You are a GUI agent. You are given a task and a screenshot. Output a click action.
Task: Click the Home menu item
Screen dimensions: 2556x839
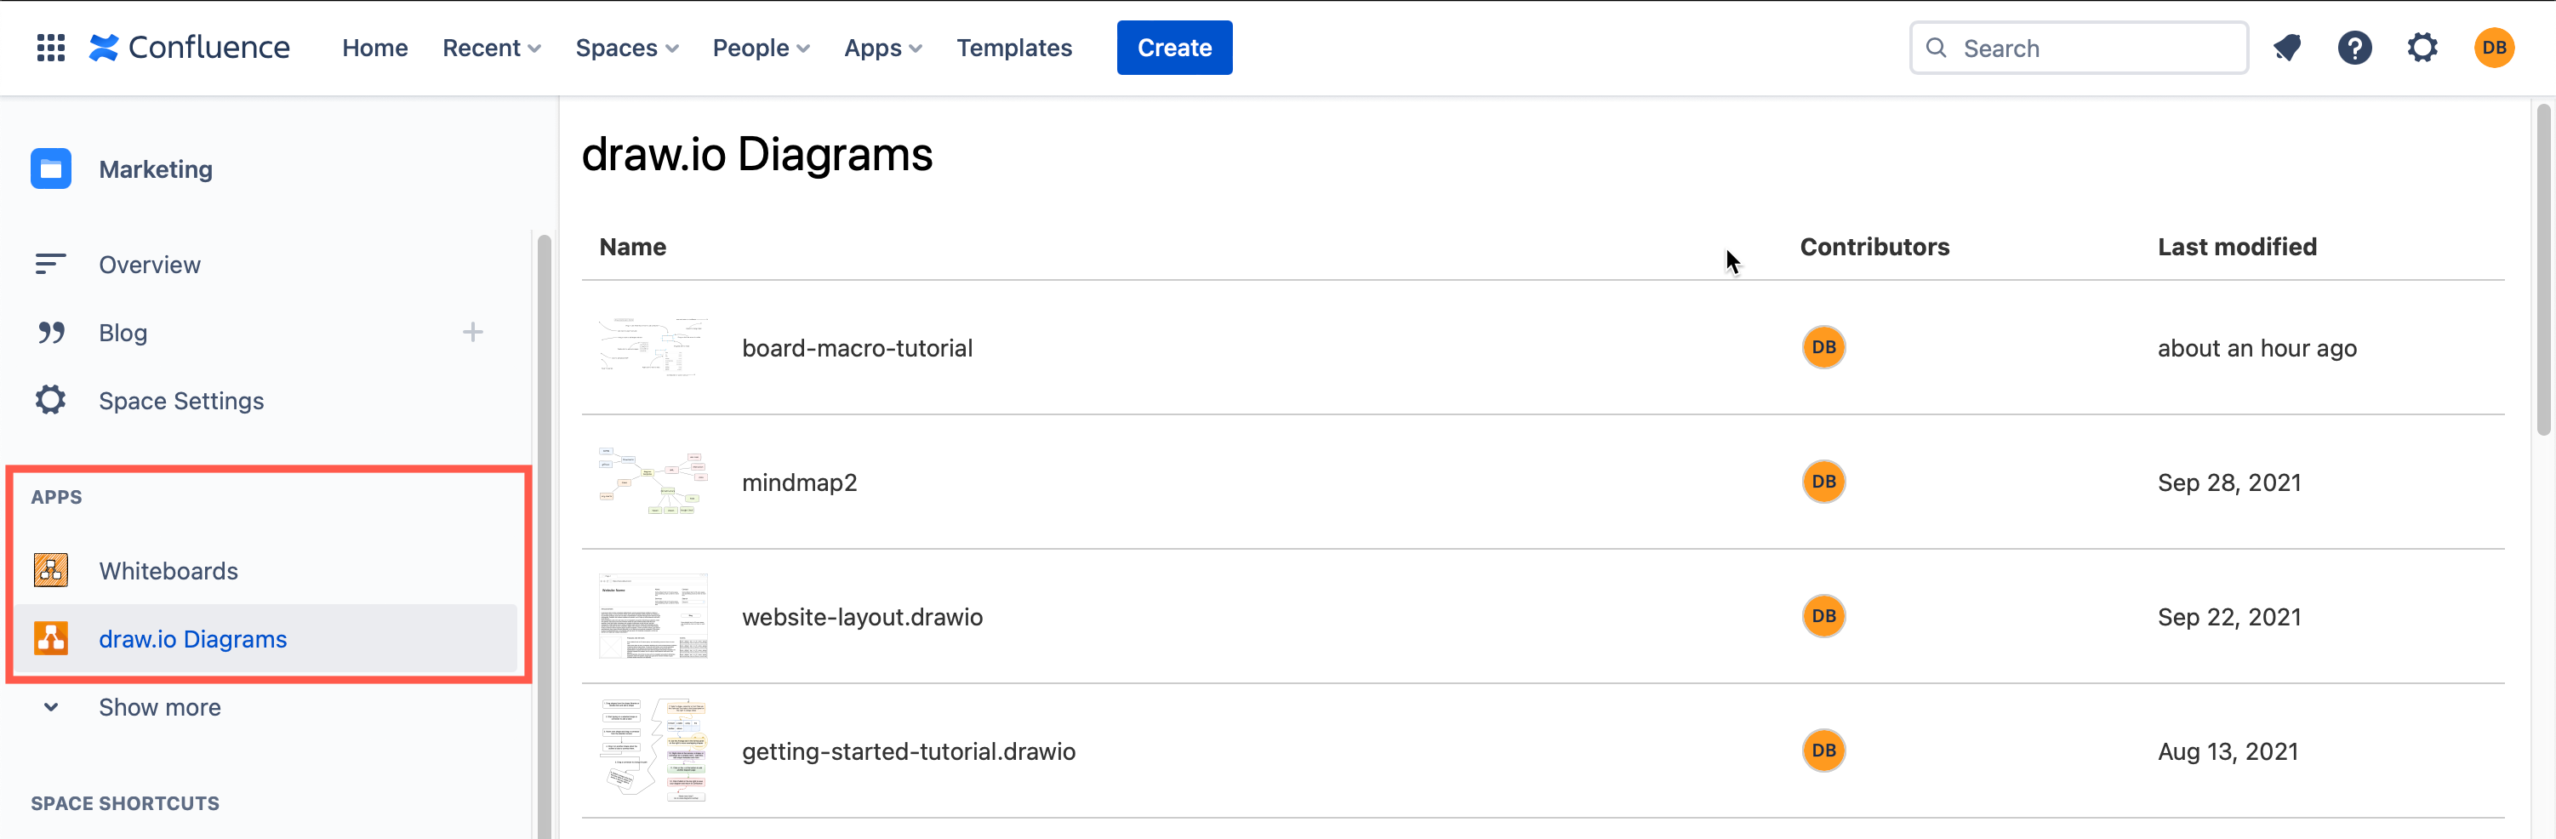[374, 47]
